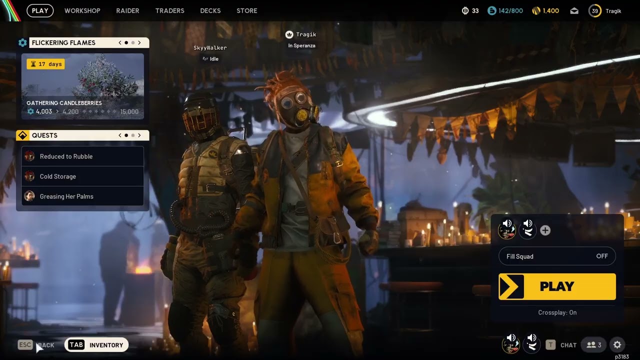This screenshot has width=640, height=360.
Task: Click second squad member avatar in play panel
Action: click(x=527, y=230)
